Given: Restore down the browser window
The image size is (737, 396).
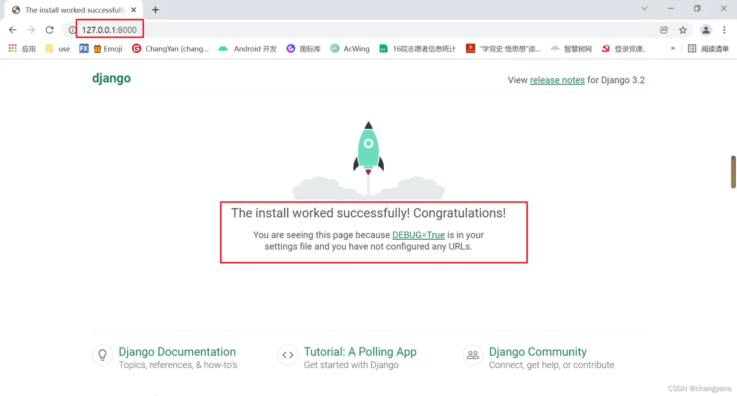Looking at the screenshot, I should point(697,9).
